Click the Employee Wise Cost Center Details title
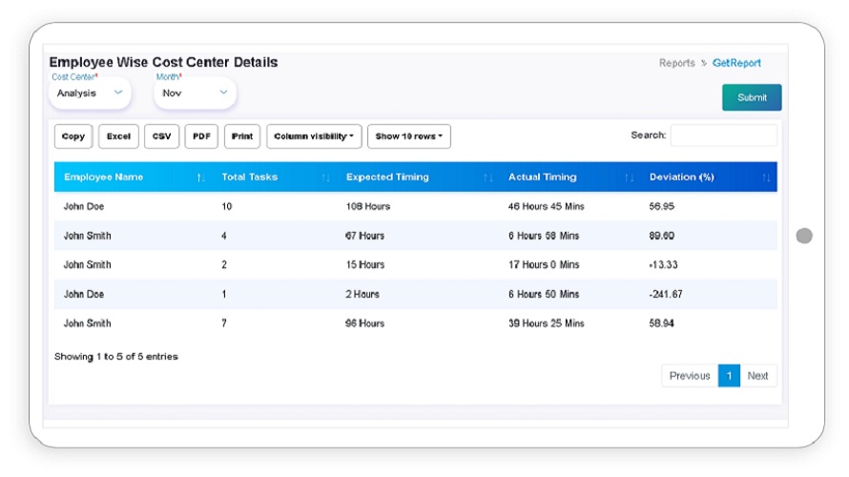 point(163,62)
